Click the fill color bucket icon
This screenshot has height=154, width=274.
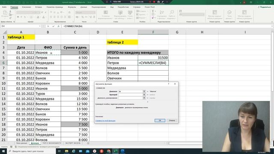tap(38, 17)
